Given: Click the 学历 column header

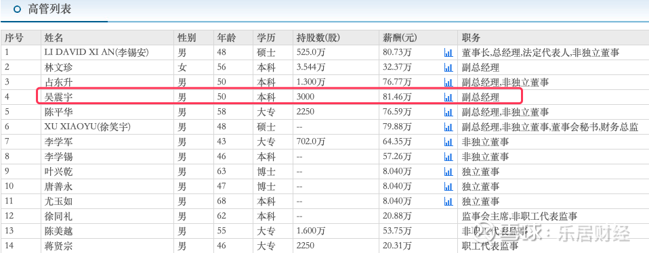Looking at the screenshot, I should (x=266, y=38).
